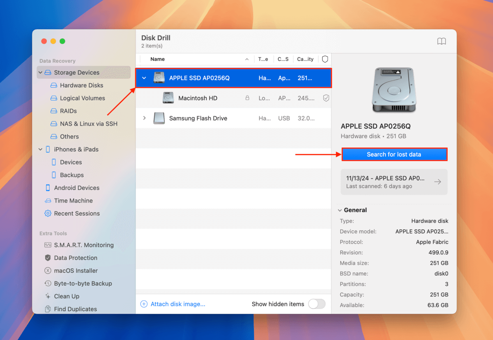Click the arrow on the previous scan card
The height and width of the screenshot is (340, 493).
tap(438, 182)
